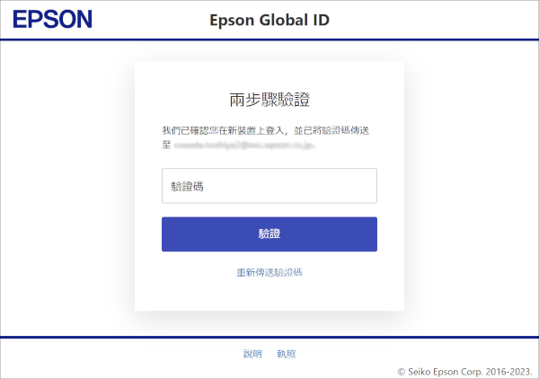Submit the code with the 驗證 button

269,234
